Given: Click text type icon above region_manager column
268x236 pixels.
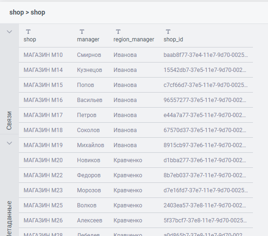Looking at the screenshot, I should (x=118, y=32).
